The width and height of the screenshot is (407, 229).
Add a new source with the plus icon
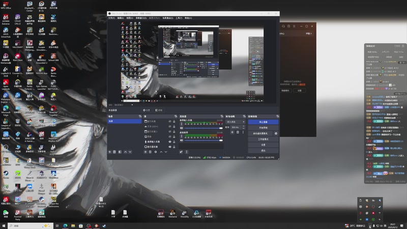tap(146, 152)
